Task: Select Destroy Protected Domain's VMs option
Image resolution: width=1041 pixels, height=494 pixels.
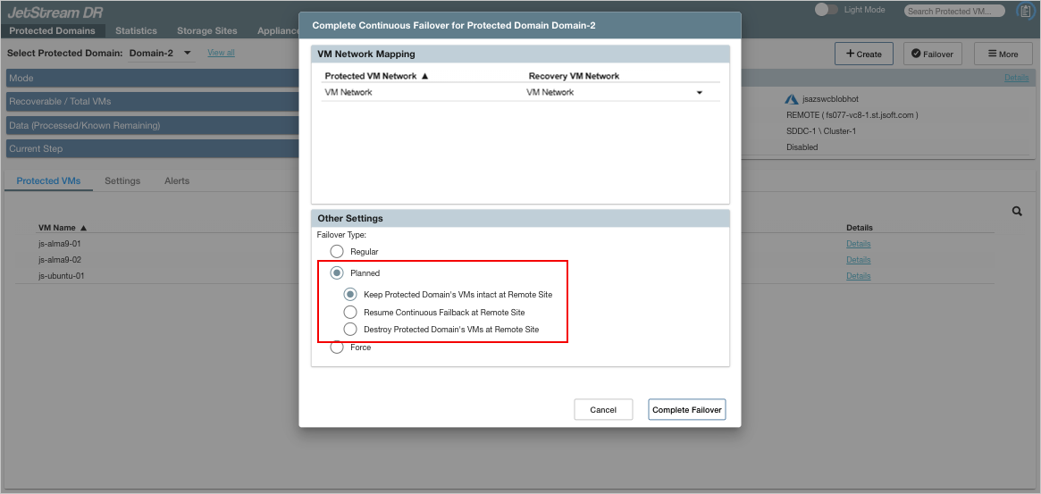Action: point(350,329)
